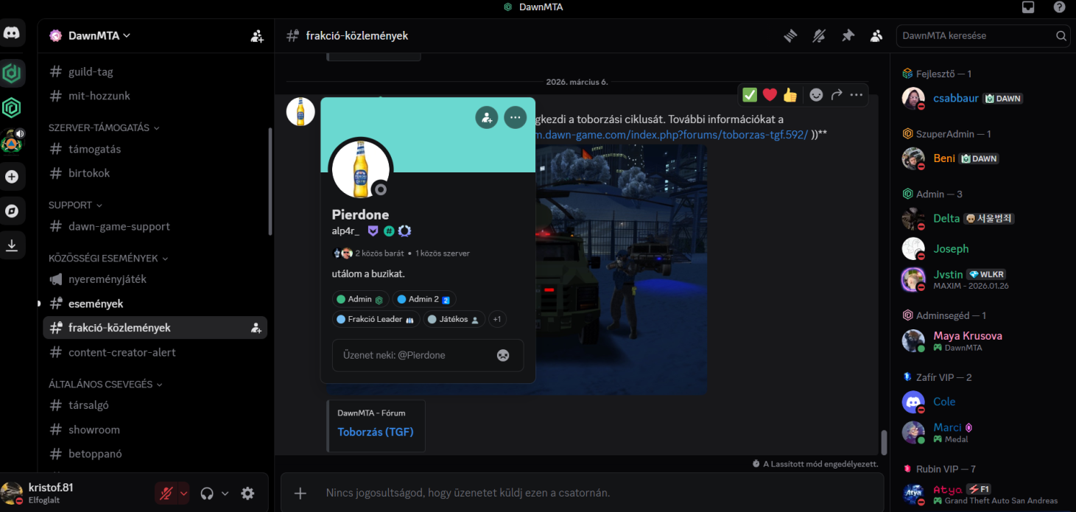Open more options on Pierdone profile

[515, 117]
